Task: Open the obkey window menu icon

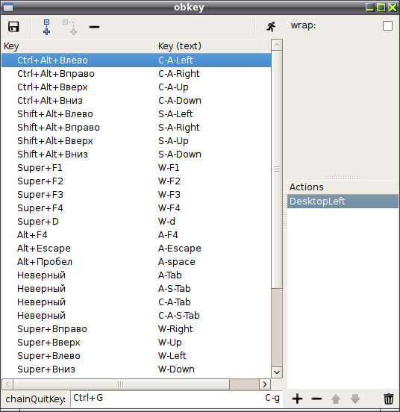Action: (x=8, y=7)
